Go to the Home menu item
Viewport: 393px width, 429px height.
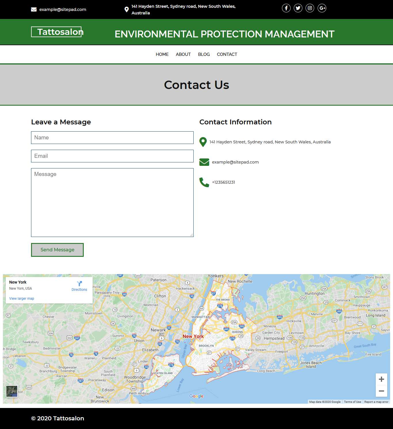pyautogui.click(x=162, y=54)
